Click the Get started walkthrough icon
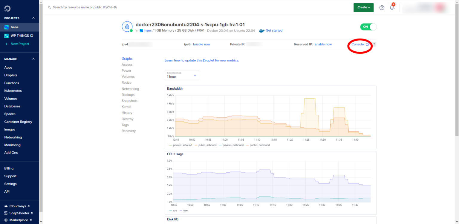The image size is (459, 224). pos(261,30)
